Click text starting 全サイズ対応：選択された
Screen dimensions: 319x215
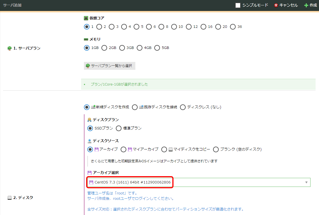(x=166, y=209)
